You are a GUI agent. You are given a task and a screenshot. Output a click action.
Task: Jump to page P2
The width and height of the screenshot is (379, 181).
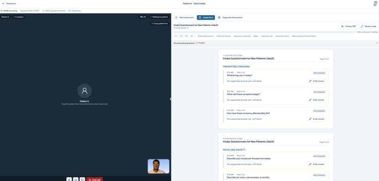click(181, 36)
